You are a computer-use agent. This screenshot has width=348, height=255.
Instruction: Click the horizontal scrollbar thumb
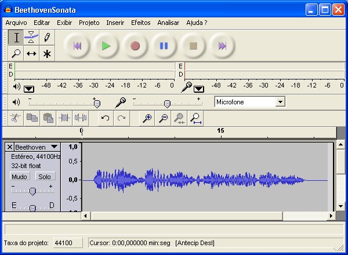pyautogui.click(x=187, y=216)
